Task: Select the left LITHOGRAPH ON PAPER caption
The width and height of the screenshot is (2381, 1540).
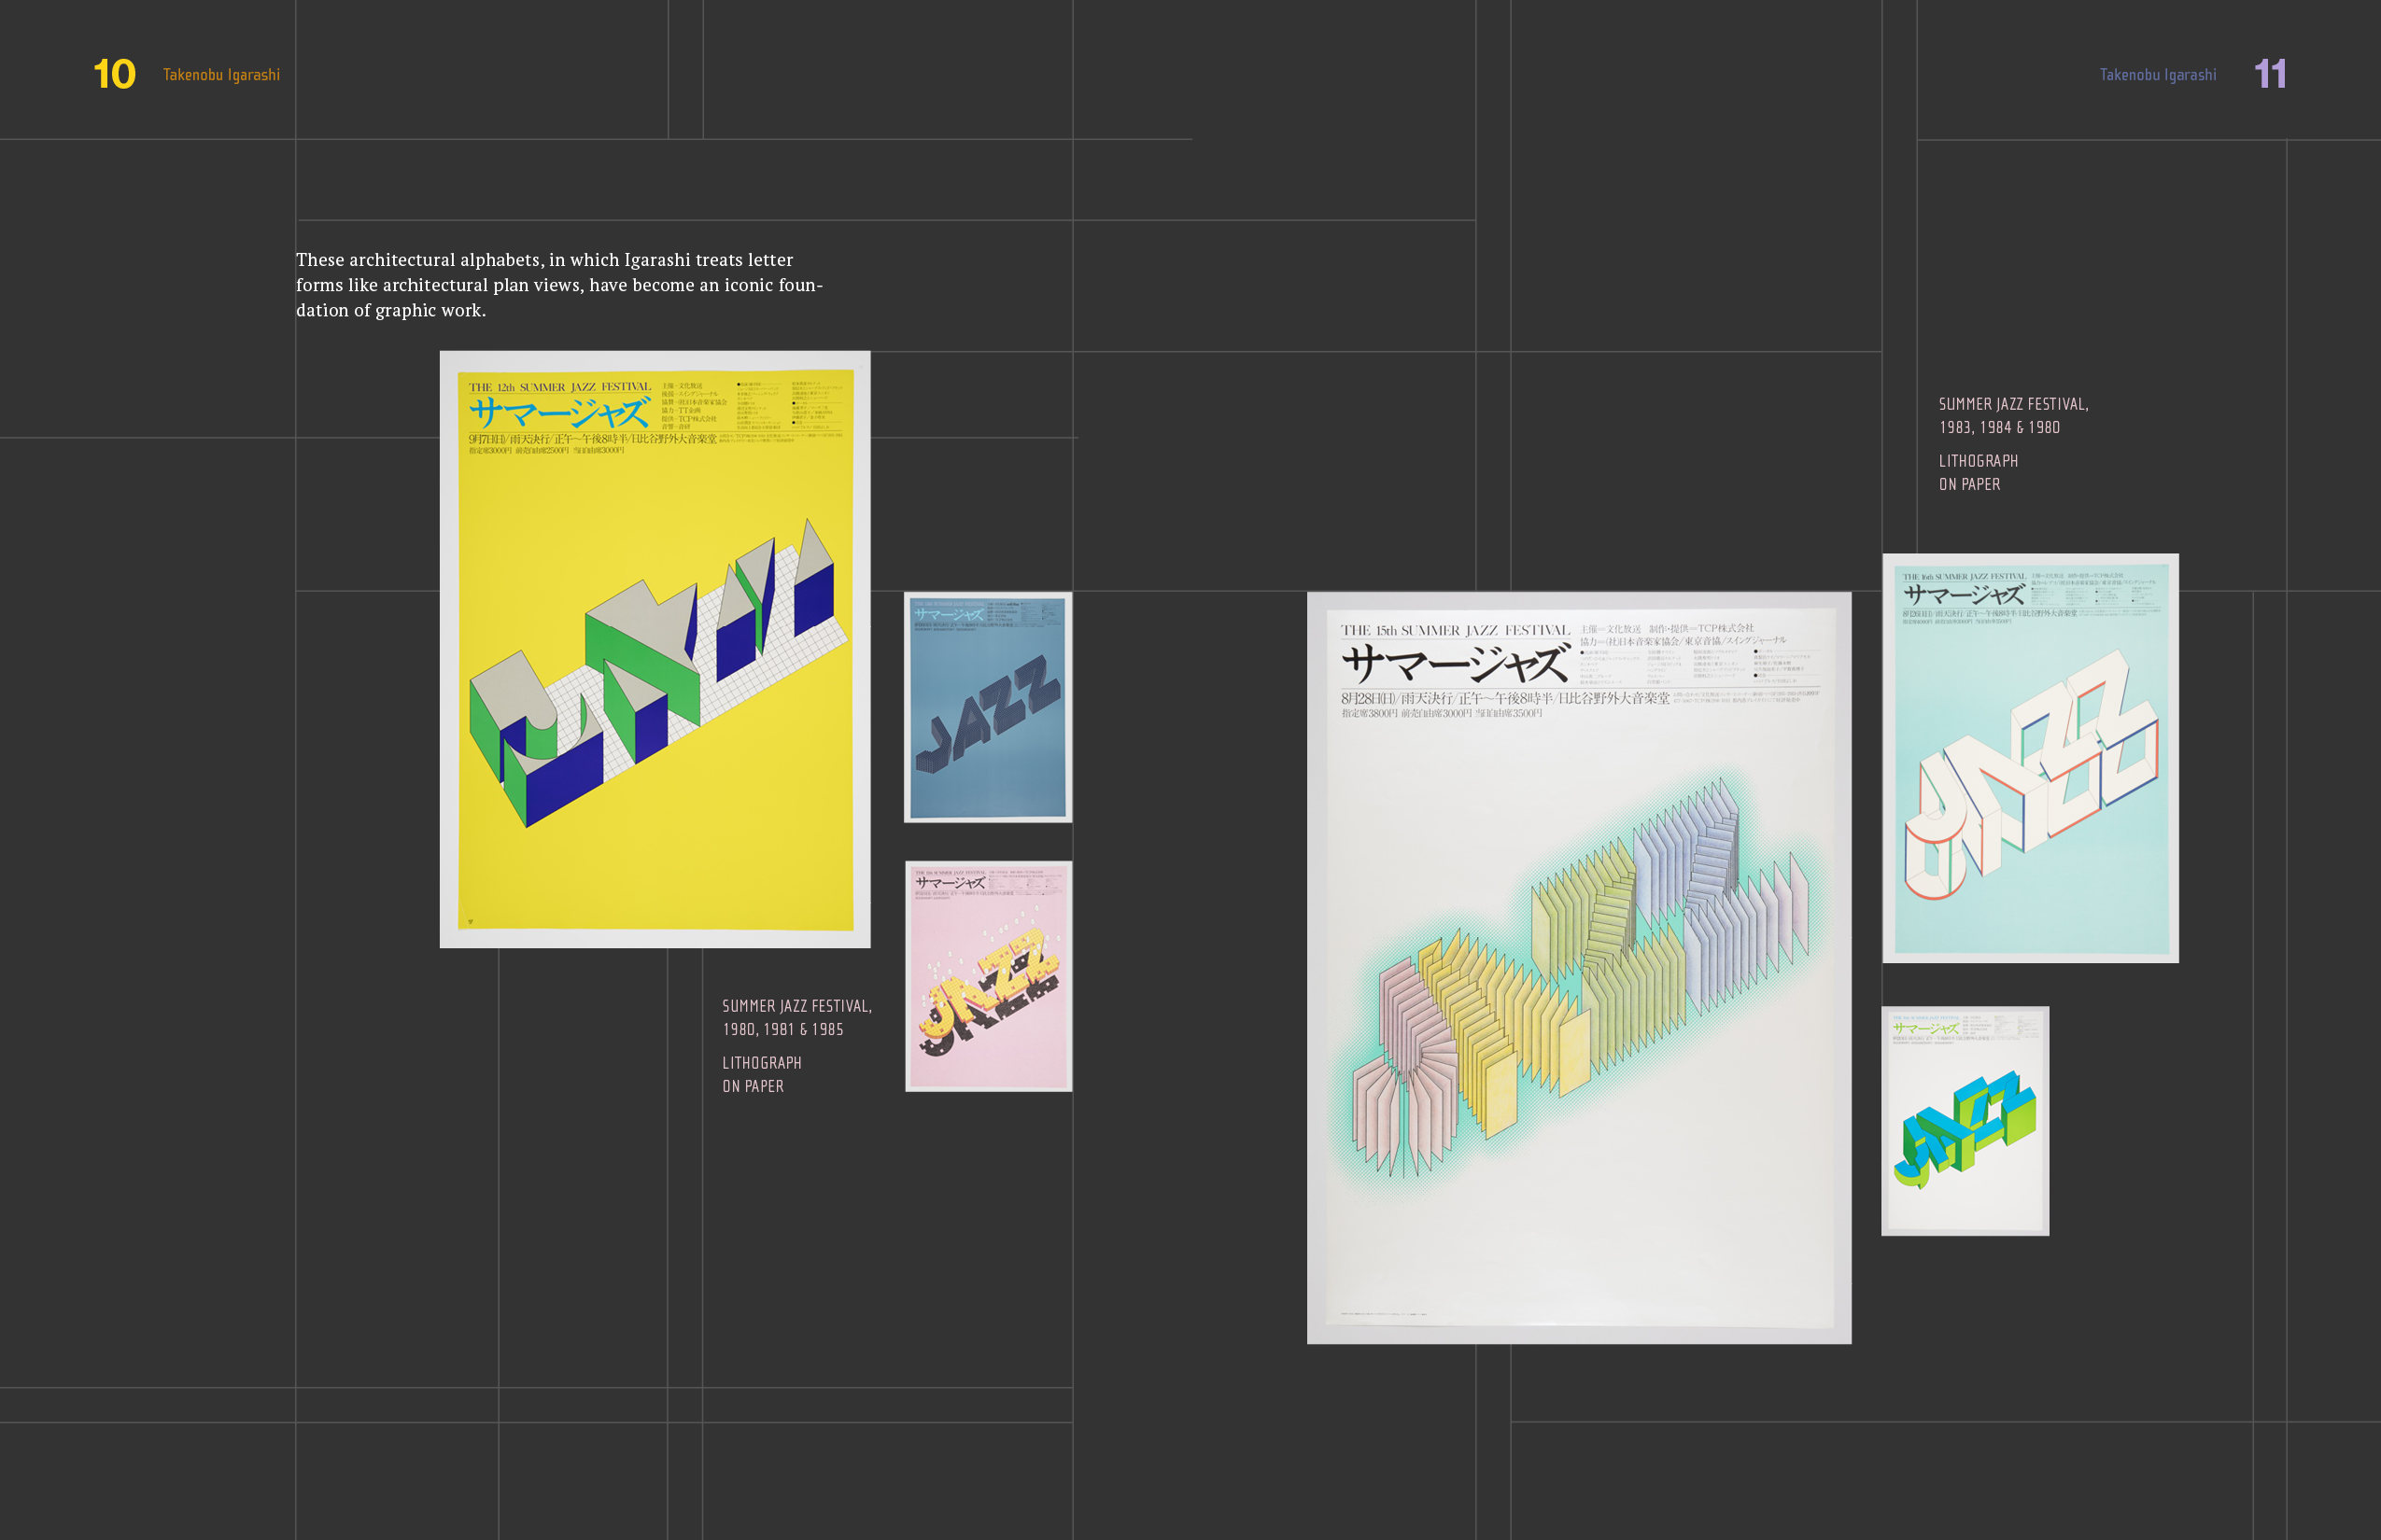Action: click(760, 1073)
